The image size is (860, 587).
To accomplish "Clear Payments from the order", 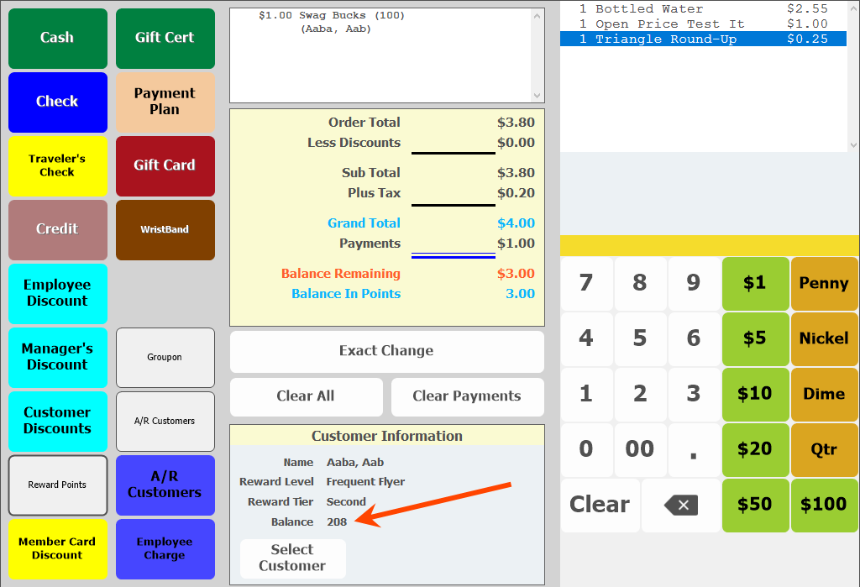I will point(467,396).
